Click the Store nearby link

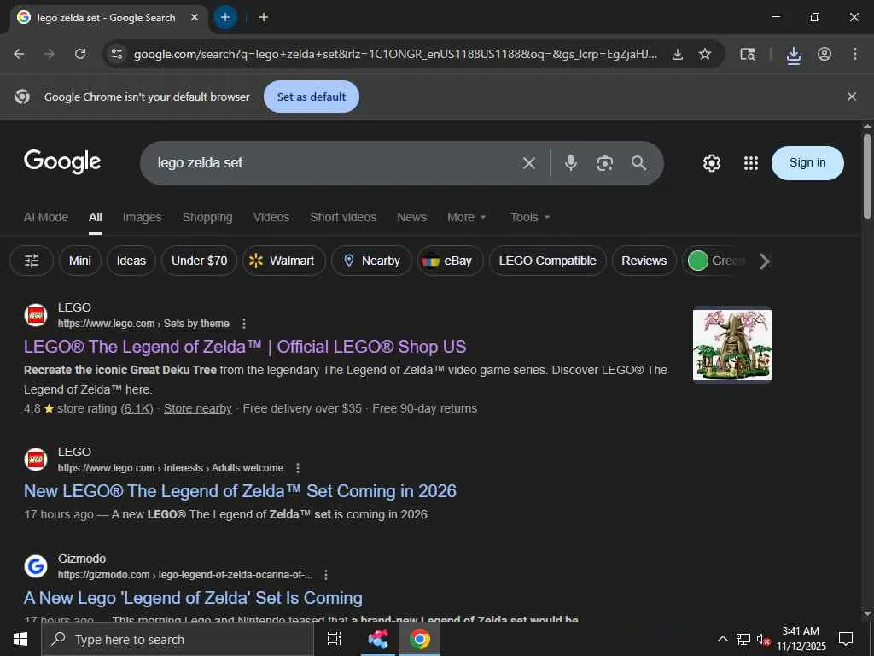pos(198,408)
